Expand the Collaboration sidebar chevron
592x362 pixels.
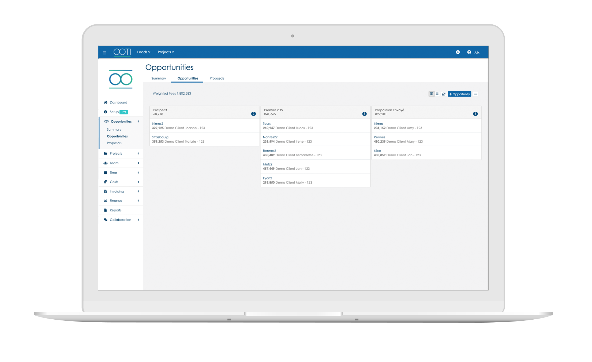tap(138, 220)
